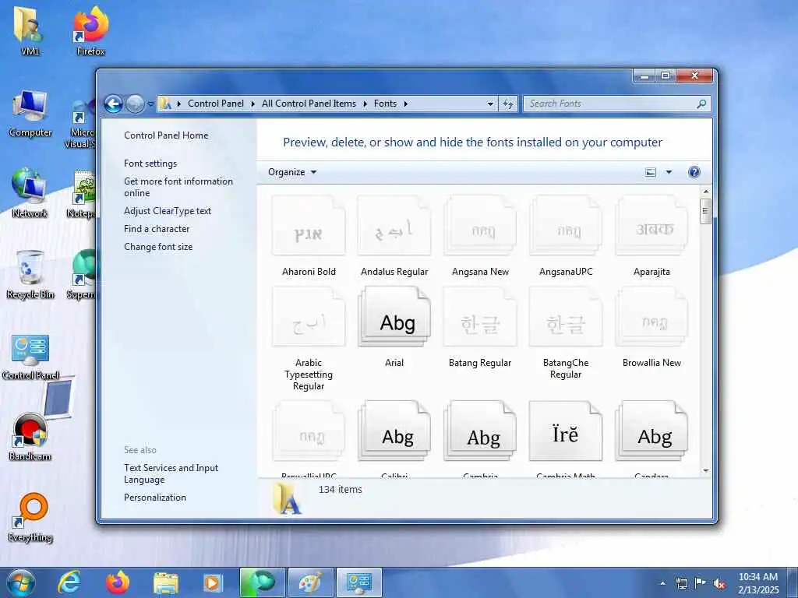Click the taskbar clock showing 10:34 AM
The image size is (798, 598).
[758, 582]
